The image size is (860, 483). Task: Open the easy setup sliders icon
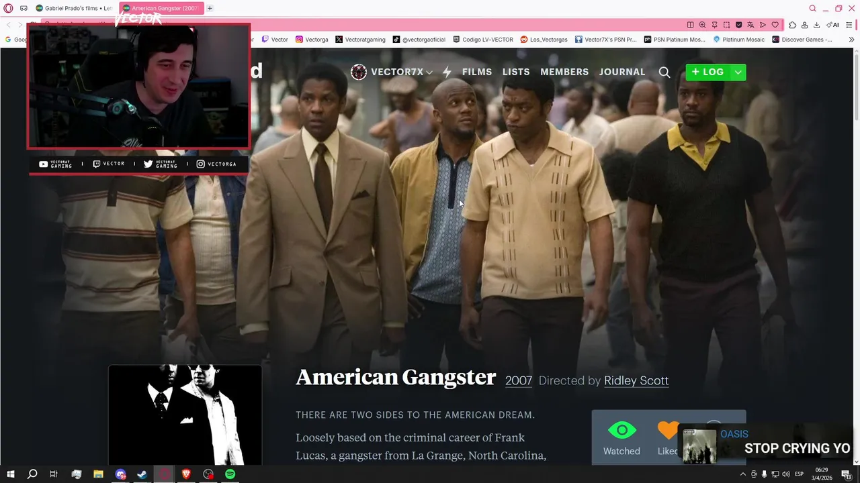point(849,25)
